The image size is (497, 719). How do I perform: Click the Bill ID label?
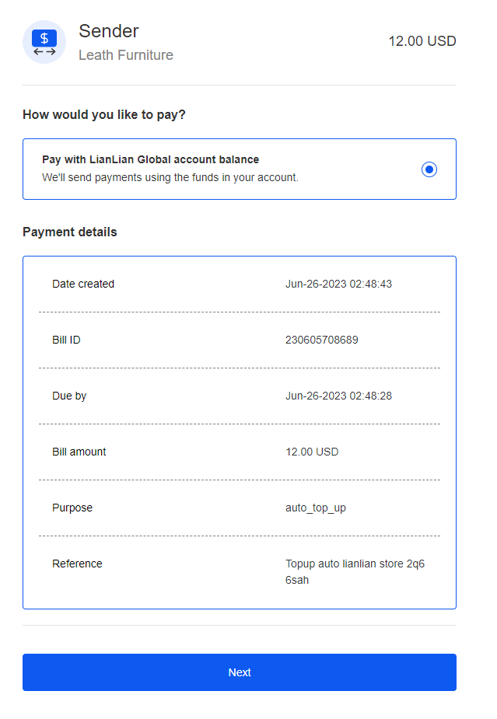pyautogui.click(x=66, y=340)
